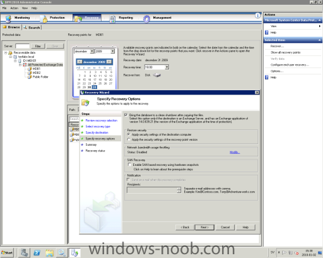Toggle bring database to clean shutdown checkbox
Screen dimensions: 323x258
click(126, 115)
